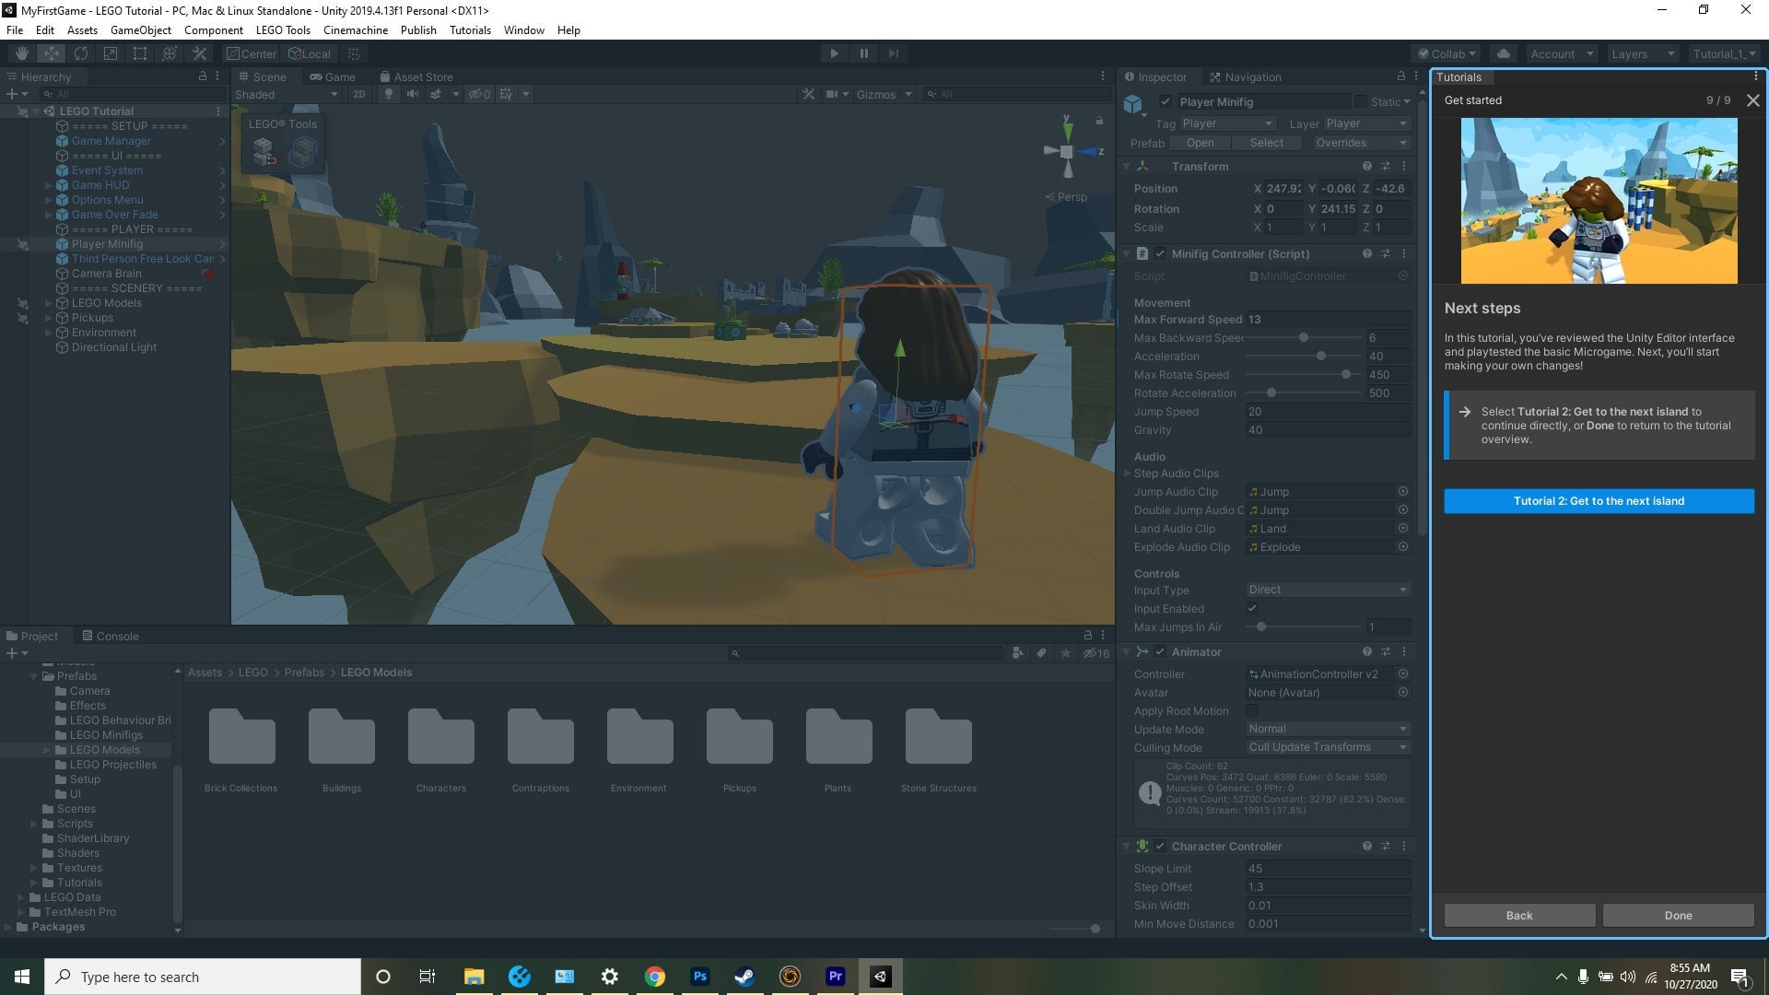Select the Hand pan tool
The height and width of the screenshot is (995, 1769).
click(20, 53)
